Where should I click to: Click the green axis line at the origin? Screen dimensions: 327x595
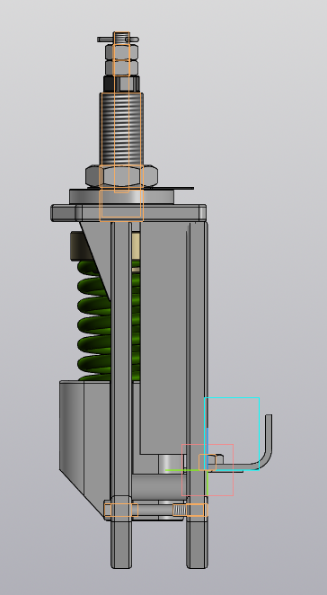(x=186, y=470)
